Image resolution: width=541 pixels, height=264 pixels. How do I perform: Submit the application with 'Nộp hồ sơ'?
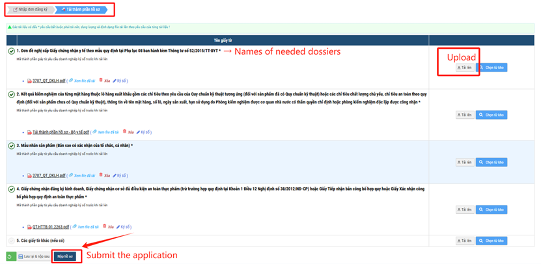[x=65, y=257]
